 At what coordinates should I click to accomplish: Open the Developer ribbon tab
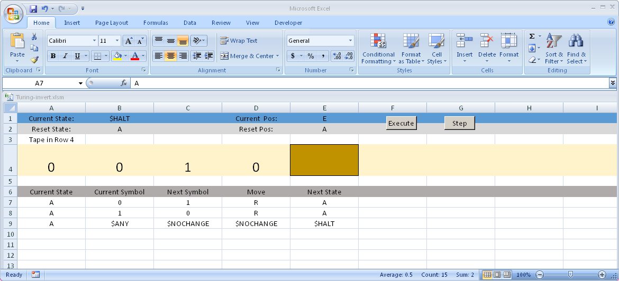pyautogui.click(x=288, y=23)
